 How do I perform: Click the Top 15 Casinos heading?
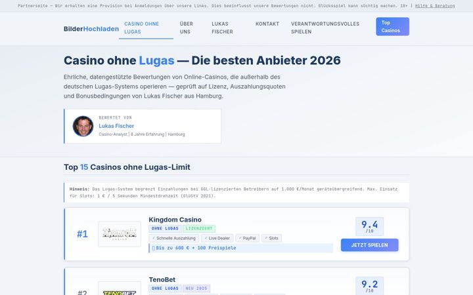pyautogui.click(x=127, y=167)
